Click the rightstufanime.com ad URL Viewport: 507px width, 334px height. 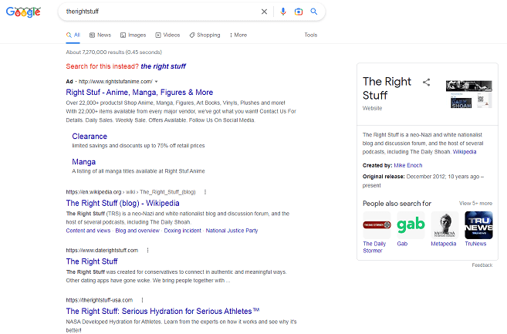(116, 82)
